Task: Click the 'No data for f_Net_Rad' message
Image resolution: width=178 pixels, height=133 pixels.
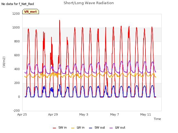Action: 18,4
